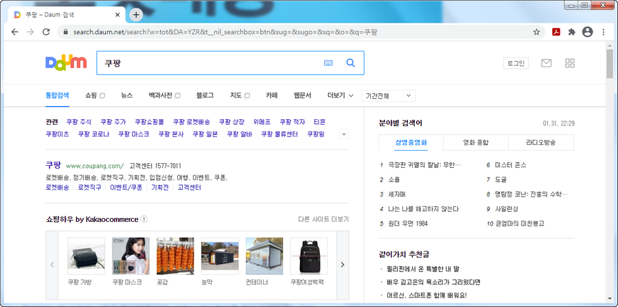Image resolution: width=618 pixels, height=307 pixels.
Task: Click ranked movie 소울
Action: coord(393,180)
